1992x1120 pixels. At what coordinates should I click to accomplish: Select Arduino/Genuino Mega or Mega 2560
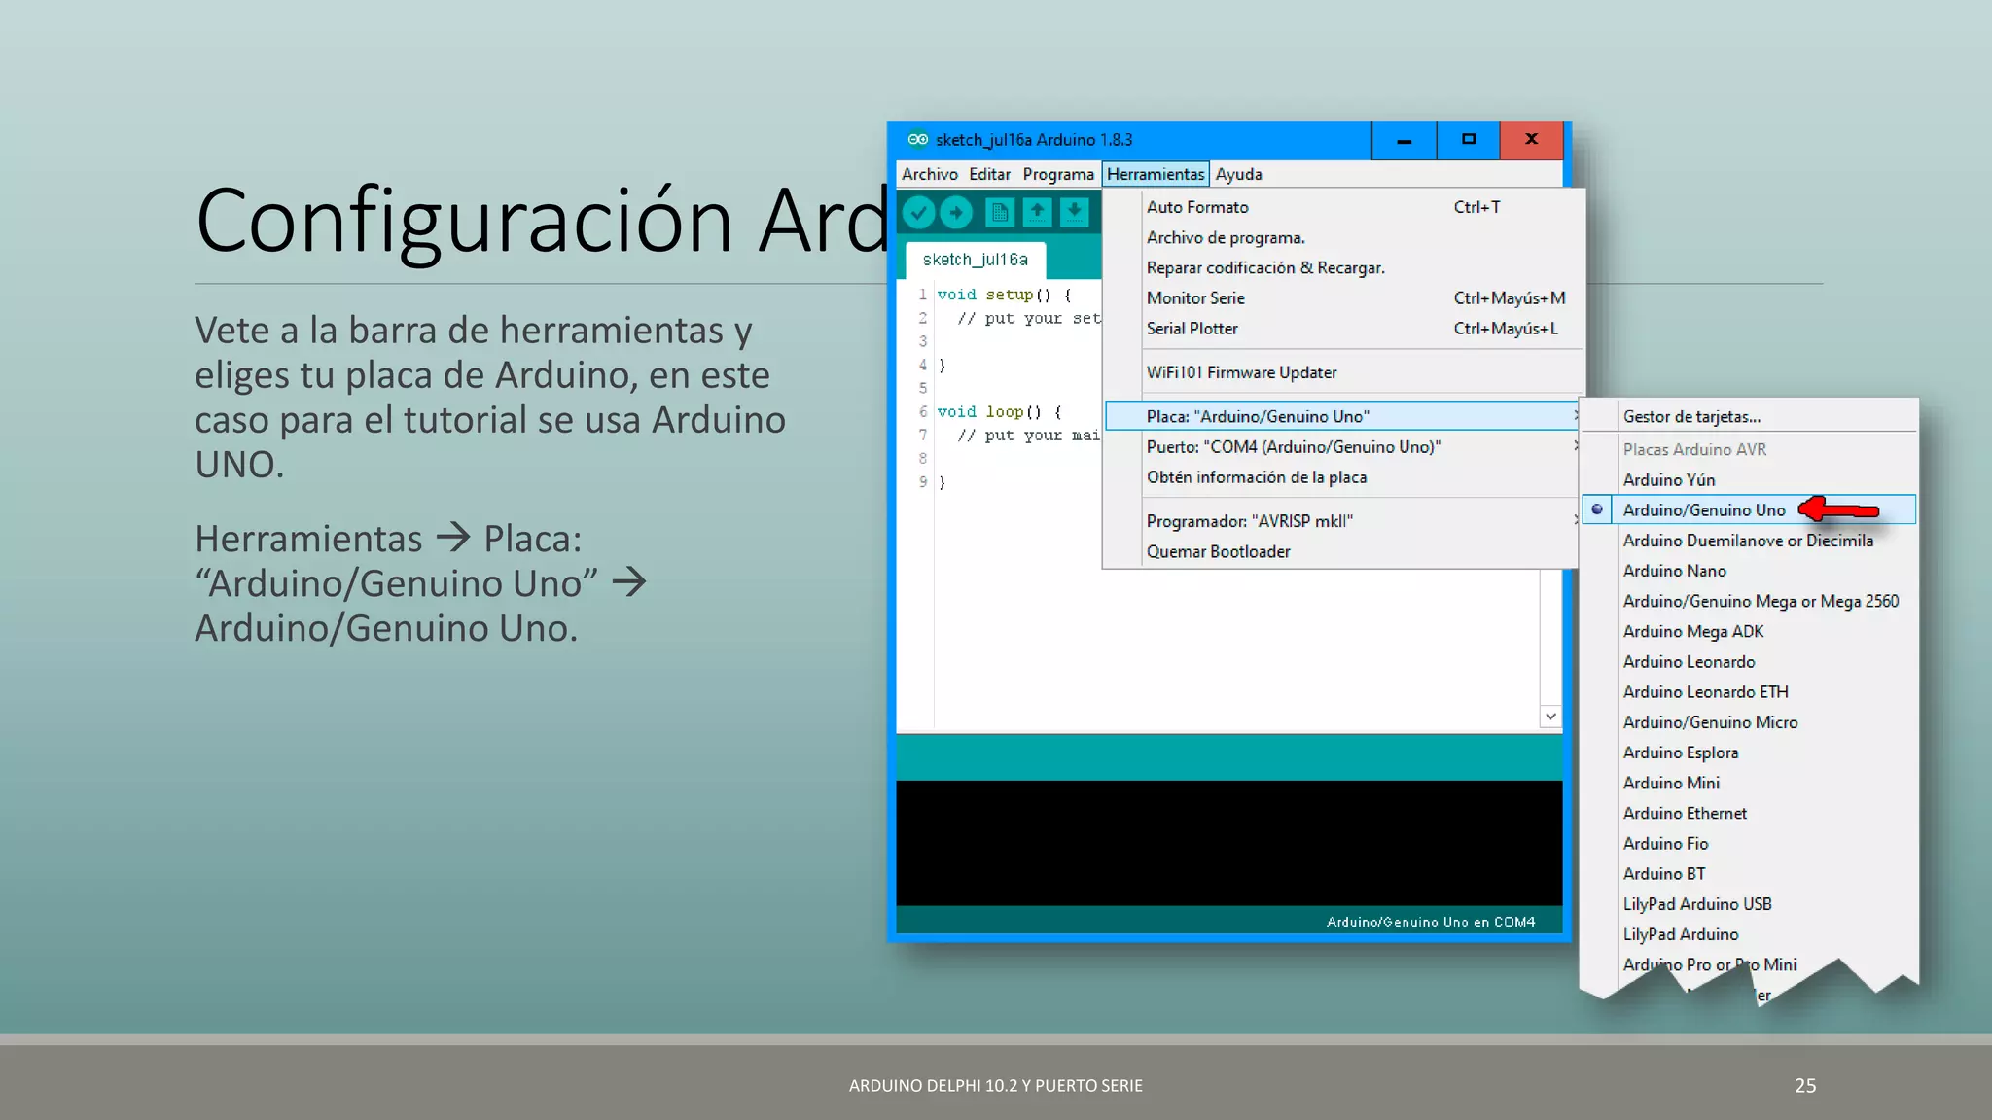[1749, 601]
